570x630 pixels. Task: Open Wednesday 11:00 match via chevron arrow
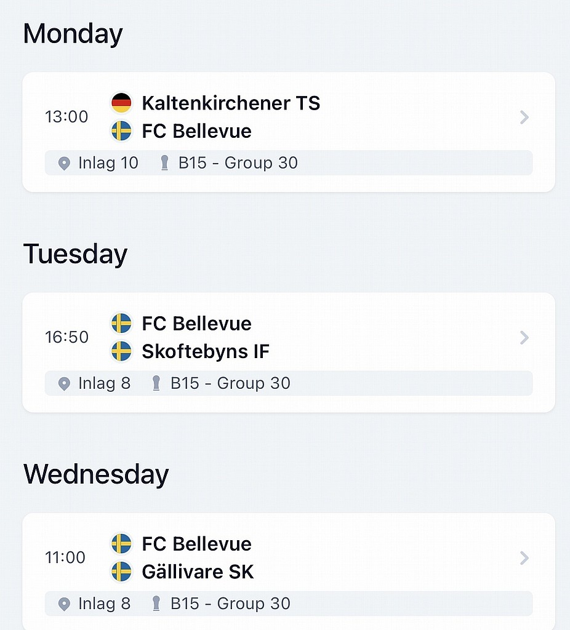coord(524,557)
